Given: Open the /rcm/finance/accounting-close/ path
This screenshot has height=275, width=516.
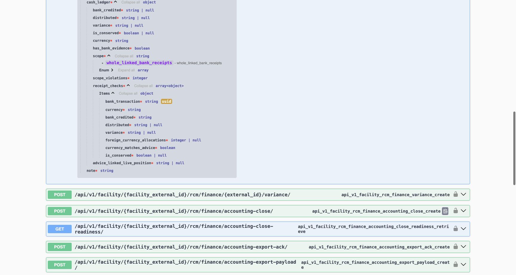Looking at the screenshot, I should pos(174,211).
